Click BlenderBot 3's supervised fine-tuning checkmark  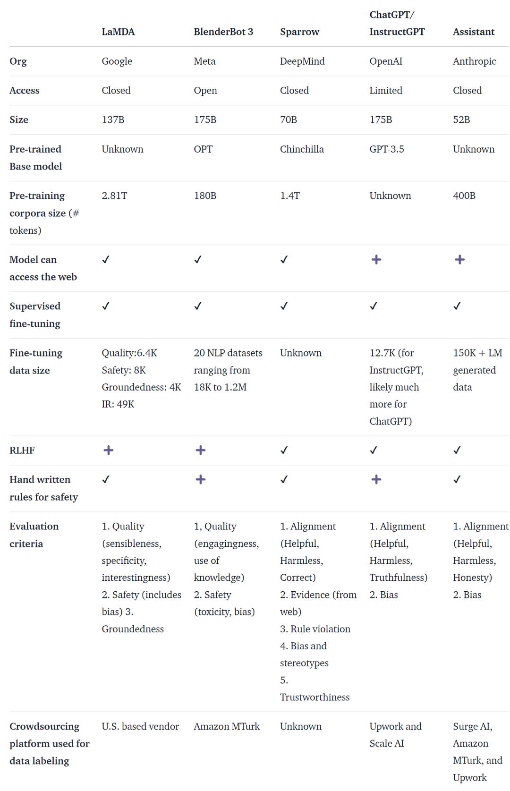tap(198, 306)
